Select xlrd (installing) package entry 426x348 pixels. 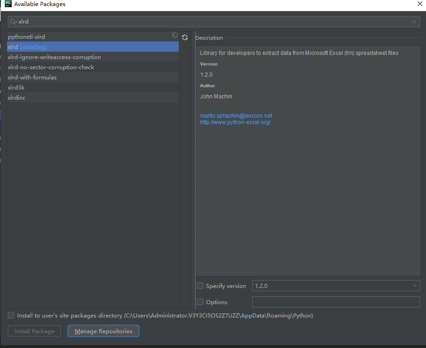coord(28,47)
